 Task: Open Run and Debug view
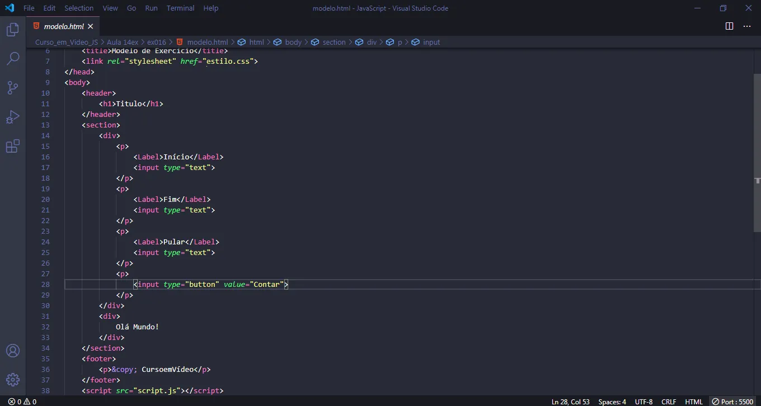click(12, 117)
